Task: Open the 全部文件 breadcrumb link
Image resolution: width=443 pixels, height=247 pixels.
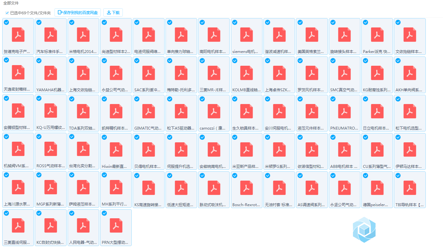Action: 11,3
